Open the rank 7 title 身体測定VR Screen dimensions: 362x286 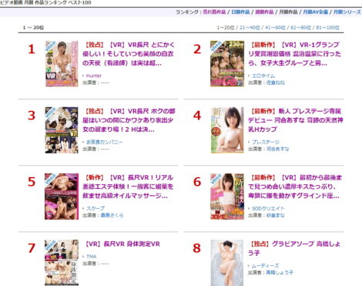[122, 244]
